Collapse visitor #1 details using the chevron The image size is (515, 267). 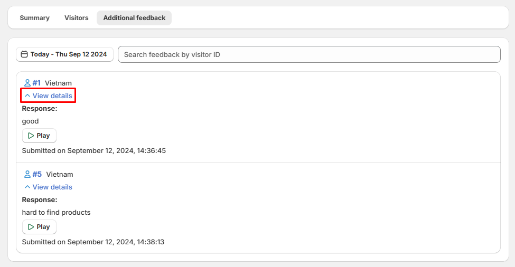27,96
